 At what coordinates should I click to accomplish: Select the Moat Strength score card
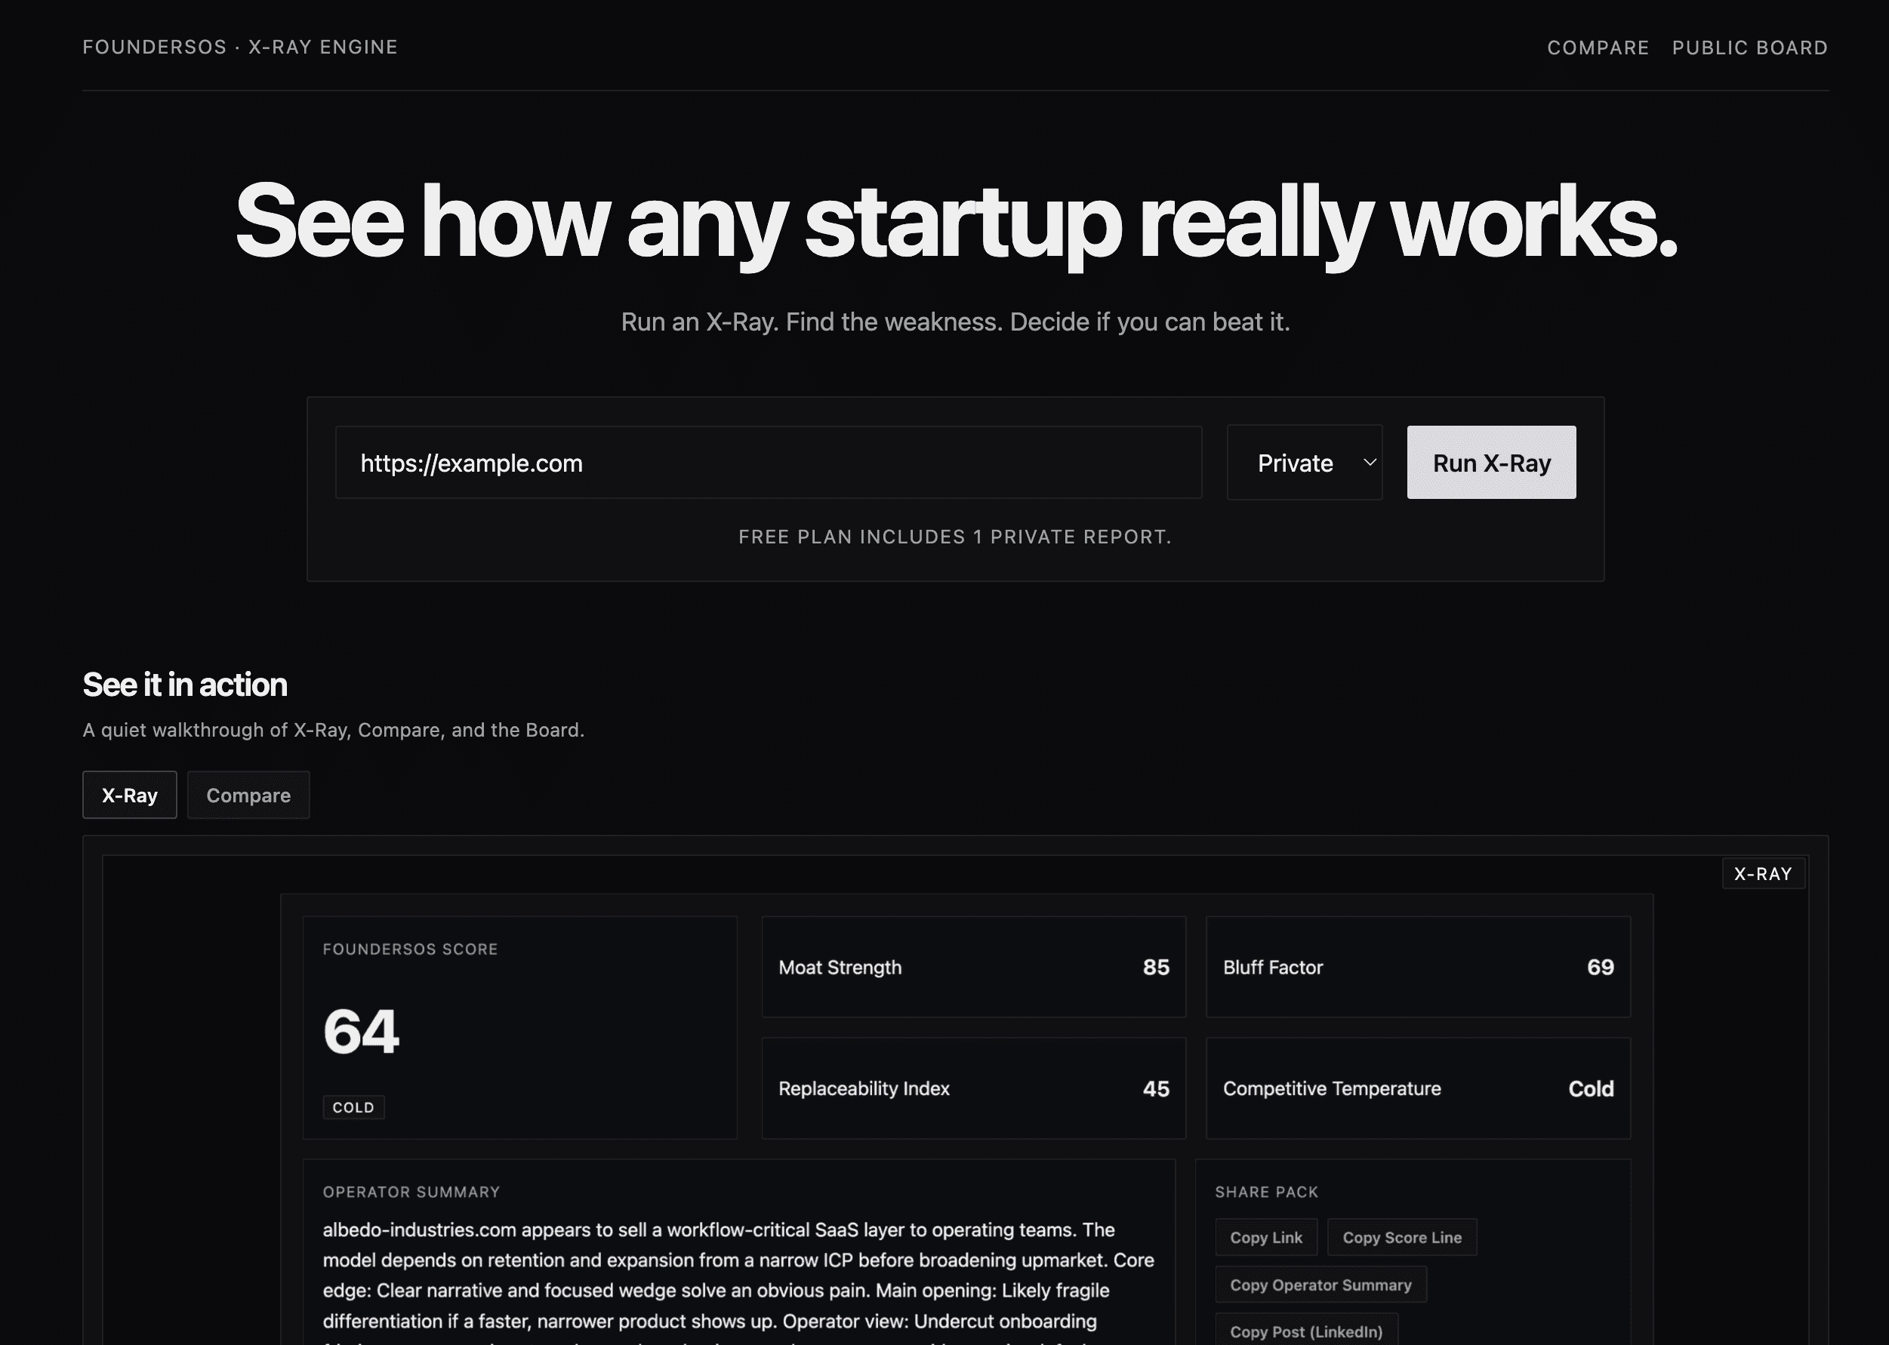coord(972,968)
